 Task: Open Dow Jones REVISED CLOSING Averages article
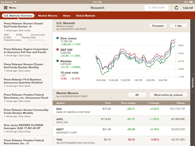pos(26,128)
